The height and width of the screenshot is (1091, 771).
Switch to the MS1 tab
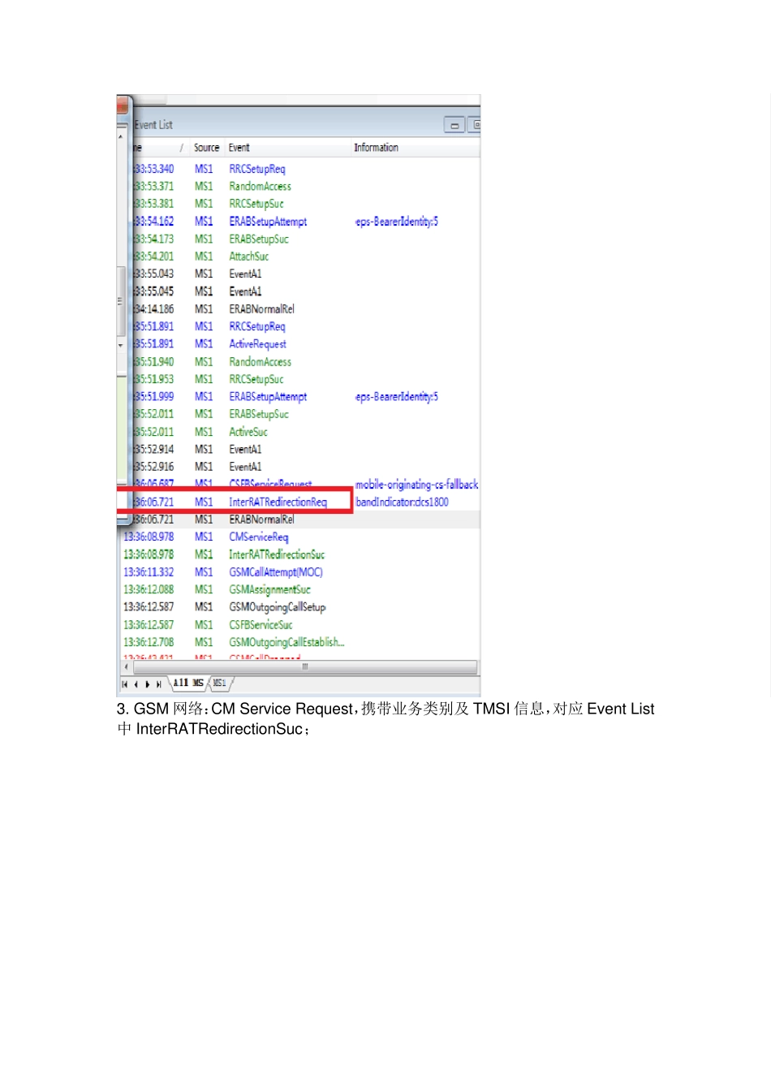point(219,683)
